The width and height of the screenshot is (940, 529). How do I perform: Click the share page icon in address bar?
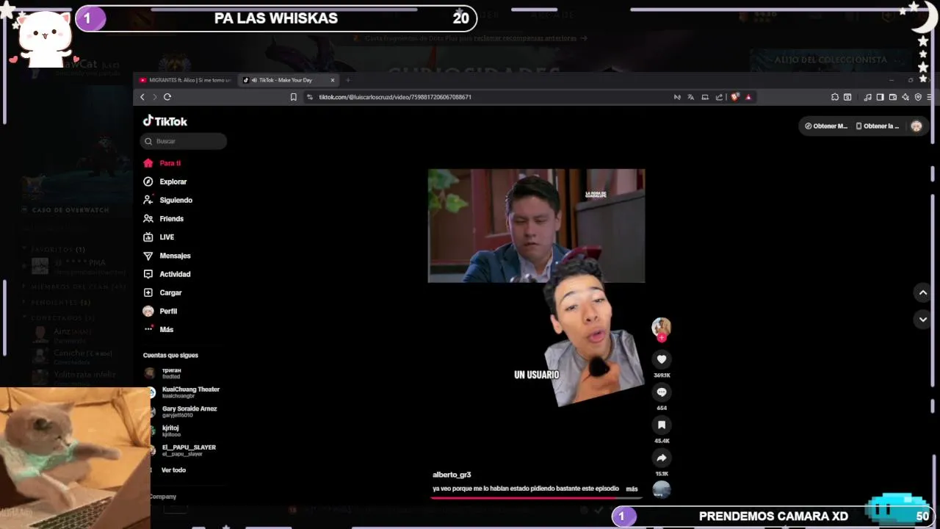[720, 97]
